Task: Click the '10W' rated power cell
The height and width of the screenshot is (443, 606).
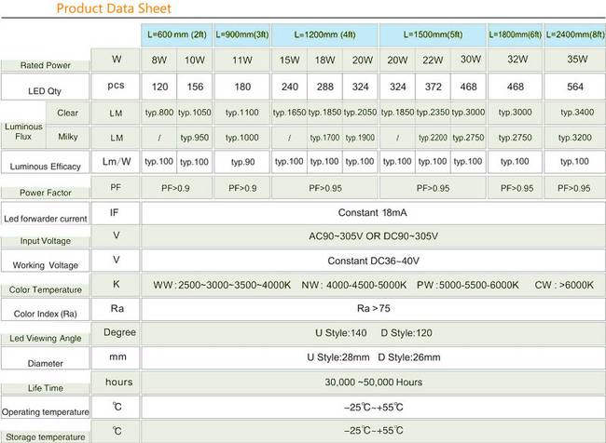Action: (x=195, y=60)
